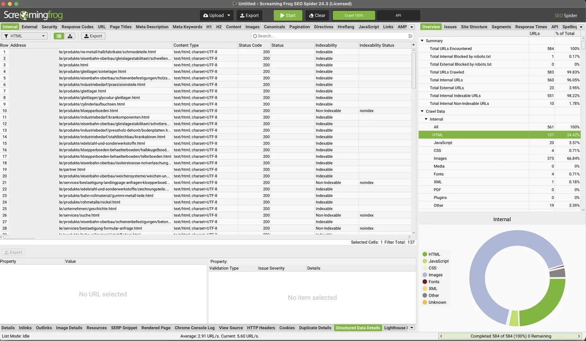Open the SERP Snippet bottom tab
586x341 pixels.
(124, 328)
